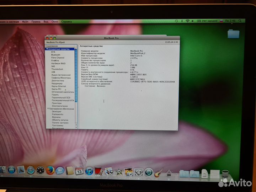Select Последовательный ATA in the sidebar
The width and height of the screenshot is (256, 192).
coord(63,100)
